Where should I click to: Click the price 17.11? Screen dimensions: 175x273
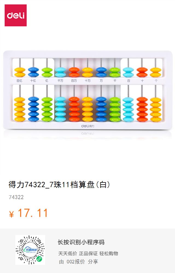click(33, 213)
